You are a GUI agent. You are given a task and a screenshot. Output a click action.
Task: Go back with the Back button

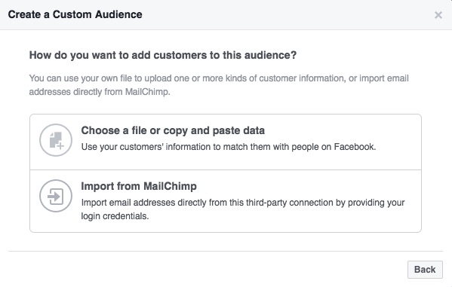[425, 270]
